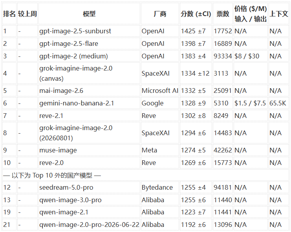This screenshot has height=232, width=291.
Task: Select the gpt-image-2.5-flare model name
Action: coord(69,44)
